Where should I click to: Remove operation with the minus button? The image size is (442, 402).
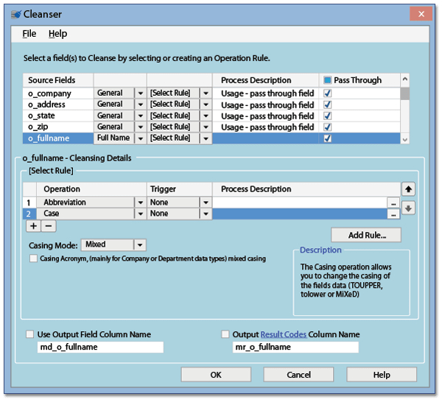coord(49,226)
